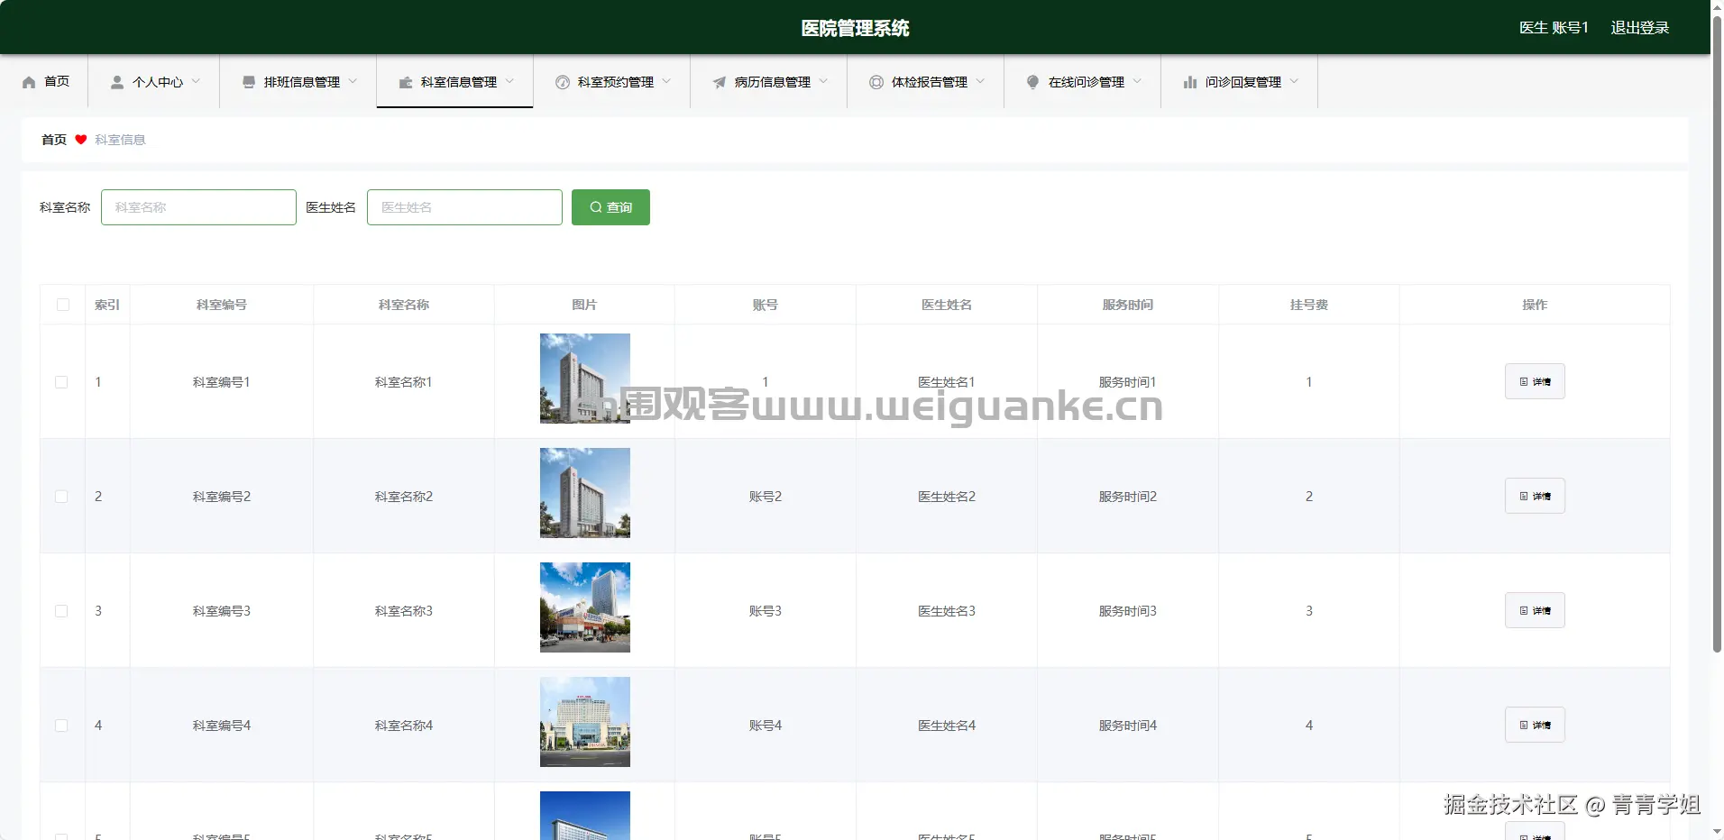Expand the 科室预约管理 dropdown arrow

pos(666,81)
